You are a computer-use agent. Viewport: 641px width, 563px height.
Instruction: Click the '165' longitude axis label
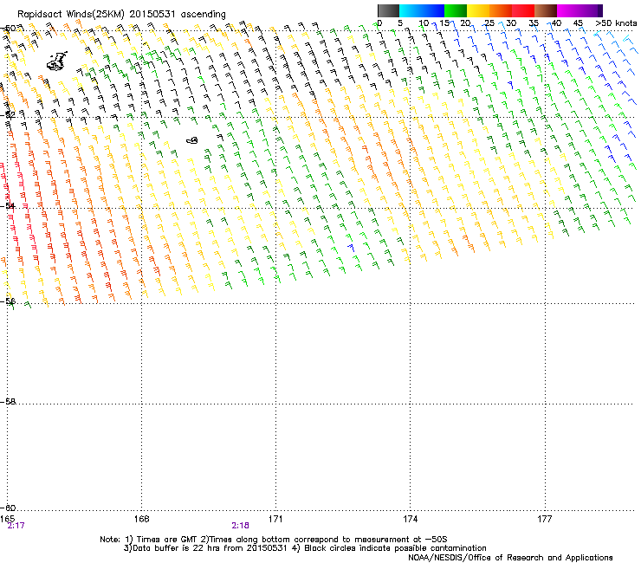[8, 519]
